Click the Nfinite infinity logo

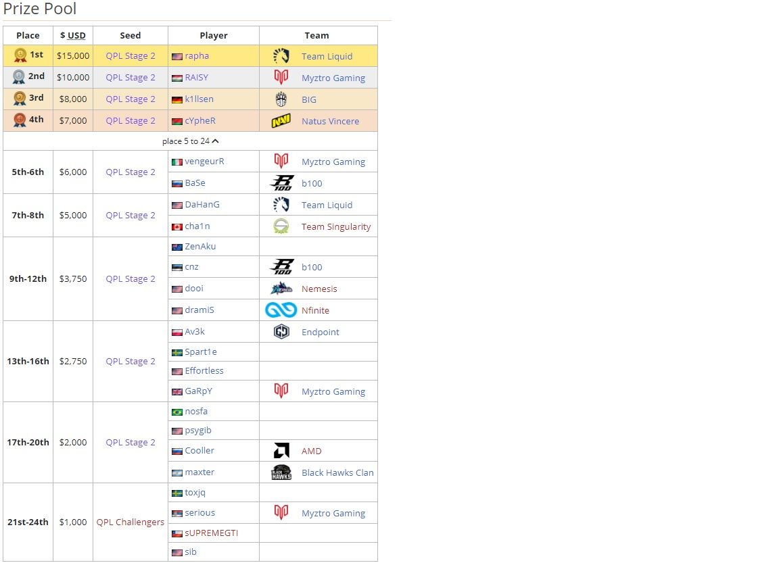pyautogui.click(x=281, y=310)
